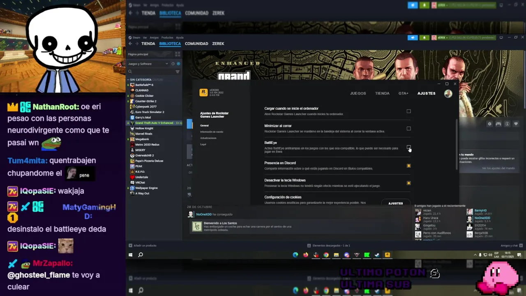Screen dimensions: 526x296
Task: Click the Steam forward navigation arrow
Action: [137, 44]
